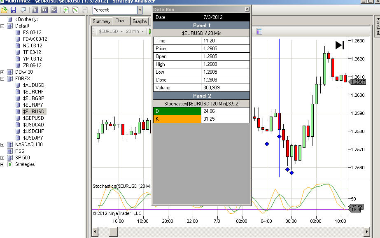Click the save floppy disk icon

point(13,10)
